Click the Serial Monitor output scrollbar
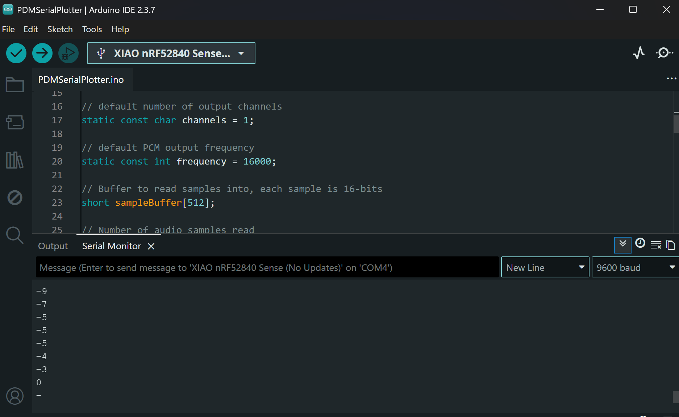This screenshot has width=679, height=417. 676,397
